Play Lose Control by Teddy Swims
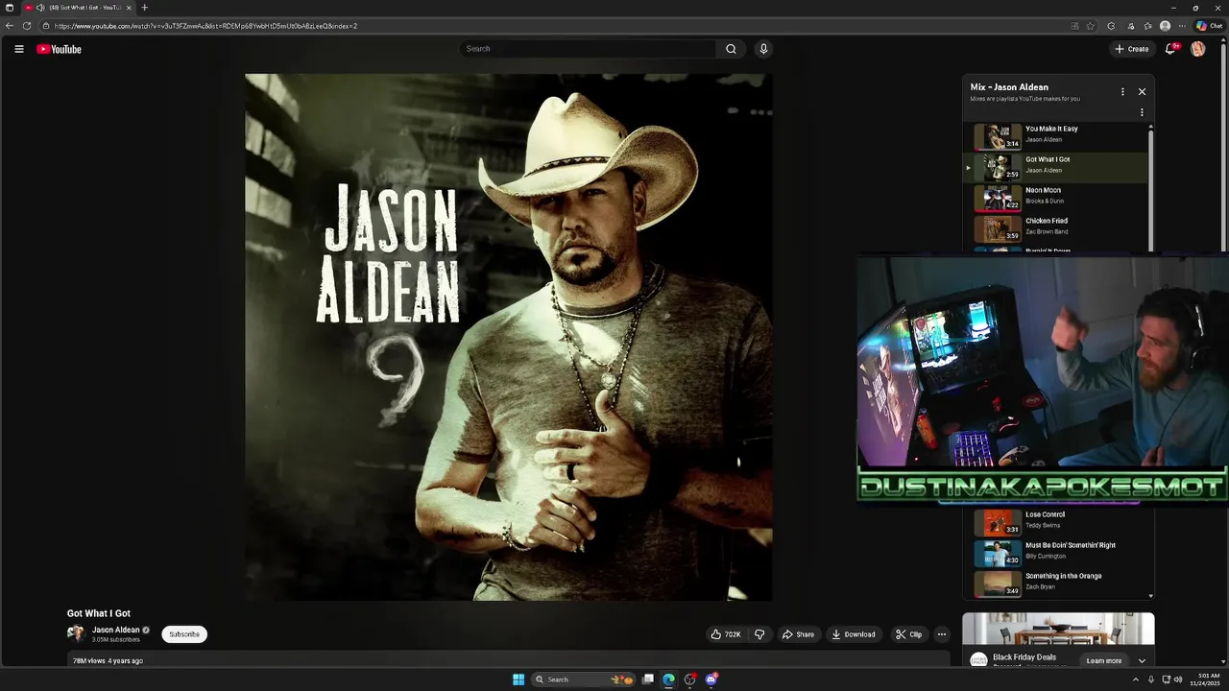1229x691 pixels. coord(1055,522)
